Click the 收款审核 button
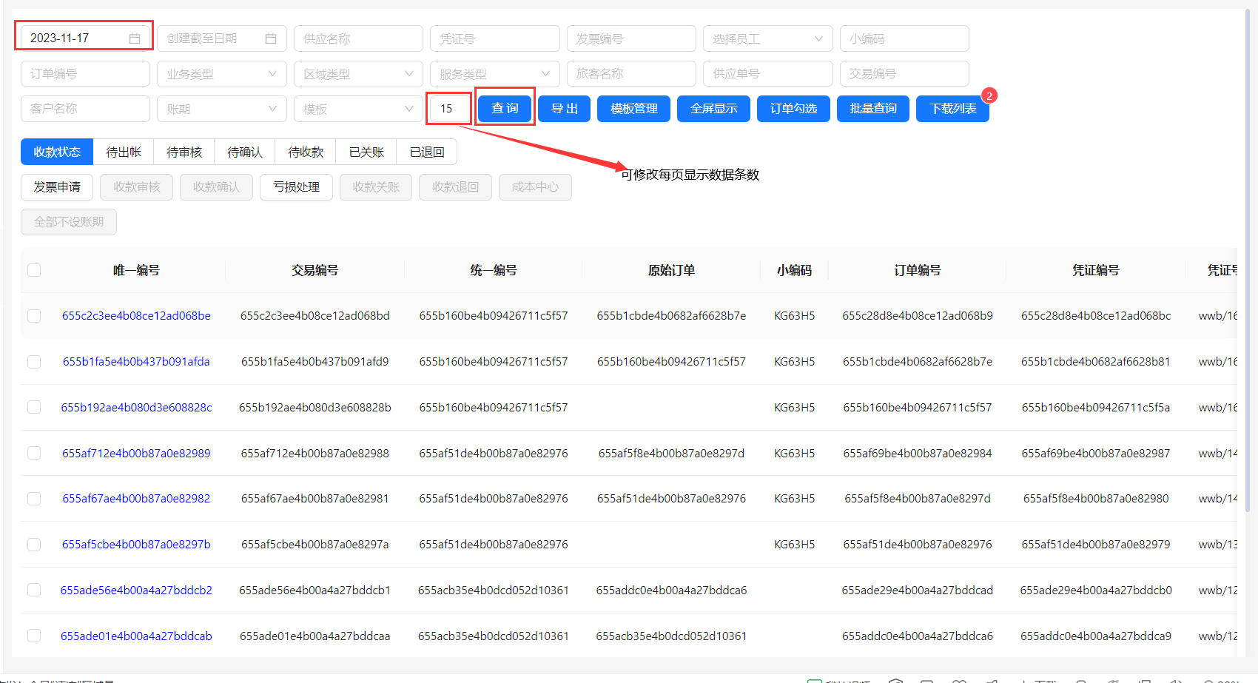Screen dimensions: 1258x683 tap(137, 187)
